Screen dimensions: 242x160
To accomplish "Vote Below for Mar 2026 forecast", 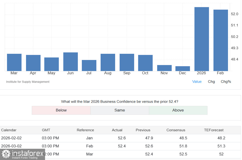I will pyautogui.click(x=61, y=110).
